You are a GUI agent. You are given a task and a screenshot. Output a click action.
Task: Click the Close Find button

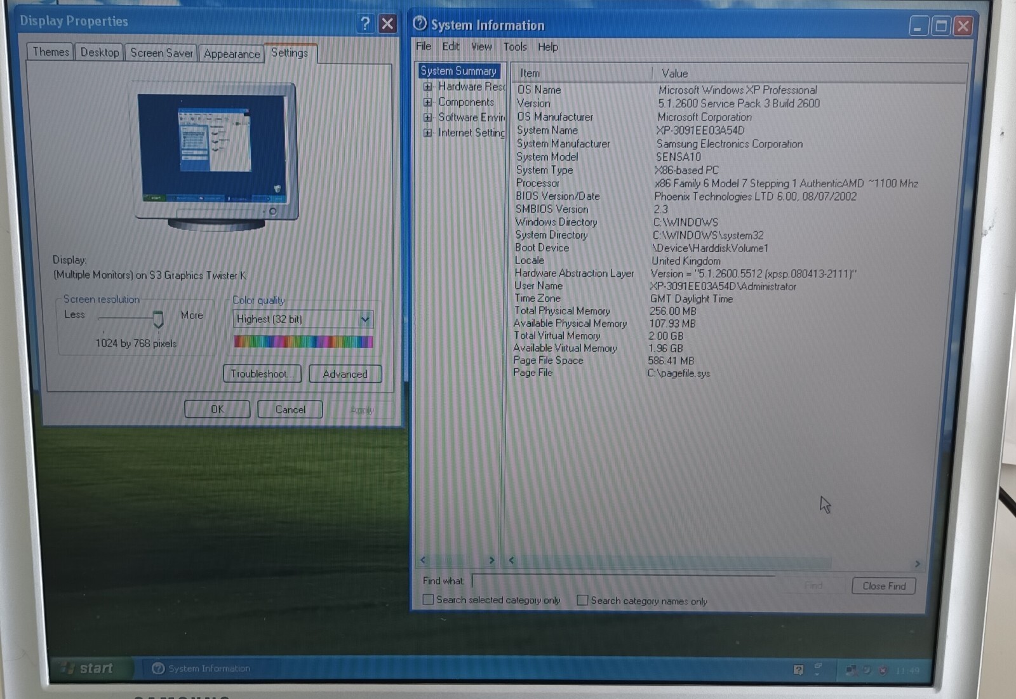point(884,586)
